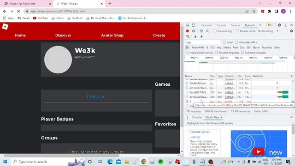This screenshot has height=166, width=295.
Task: Close the What's New drawer tab
Action: pyautogui.click(x=221, y=117)
